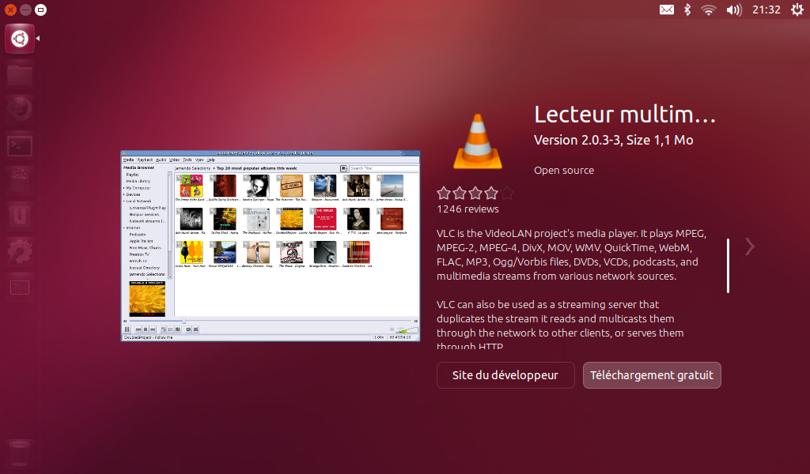This screenshot has height=474, width=810.
Task: Open System Settings wrench-gear launcher icon
Action: pos(20,252)
